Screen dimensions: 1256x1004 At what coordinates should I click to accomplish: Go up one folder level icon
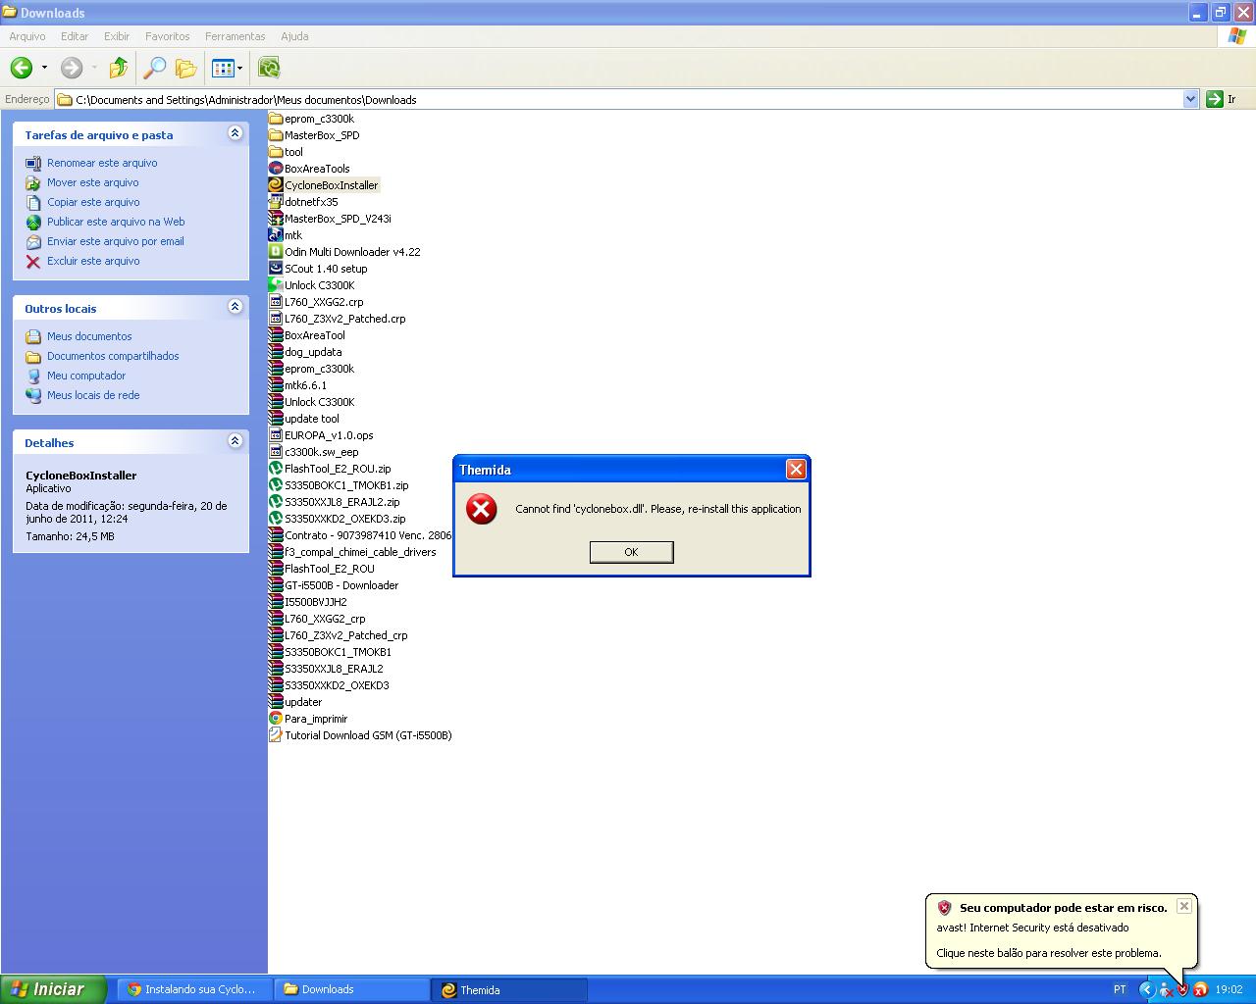119,68
